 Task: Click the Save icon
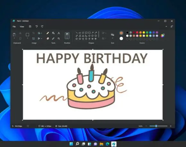point(30,27)
